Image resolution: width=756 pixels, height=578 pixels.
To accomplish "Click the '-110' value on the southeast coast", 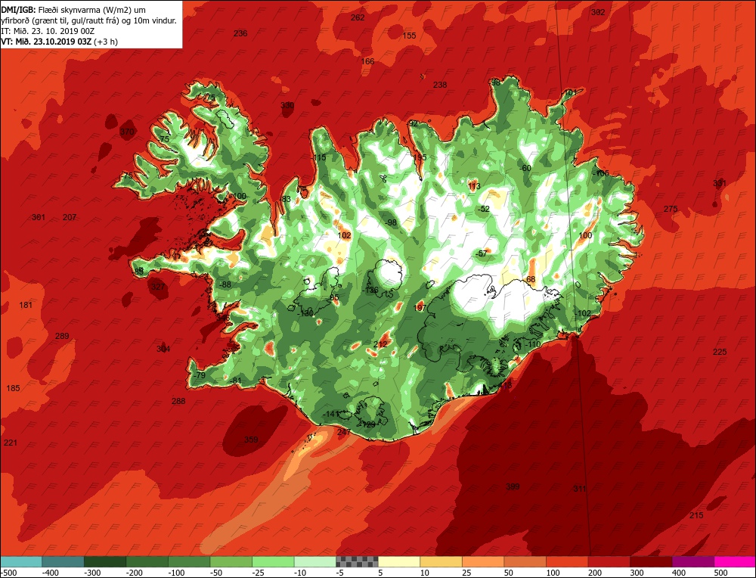I will click(533, 344).
